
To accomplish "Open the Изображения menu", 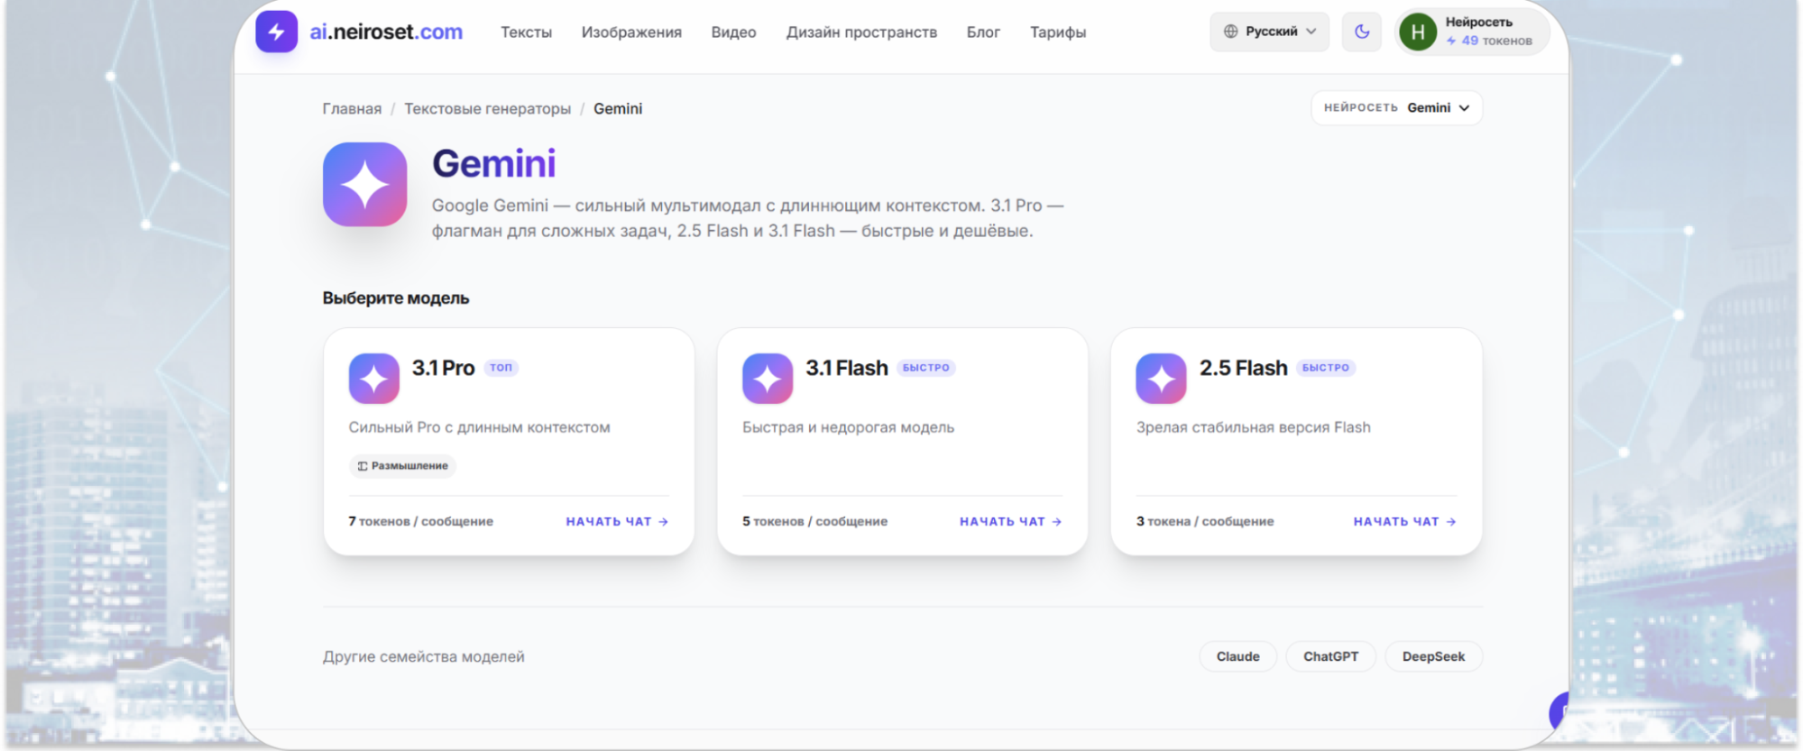I will point(631,32).
